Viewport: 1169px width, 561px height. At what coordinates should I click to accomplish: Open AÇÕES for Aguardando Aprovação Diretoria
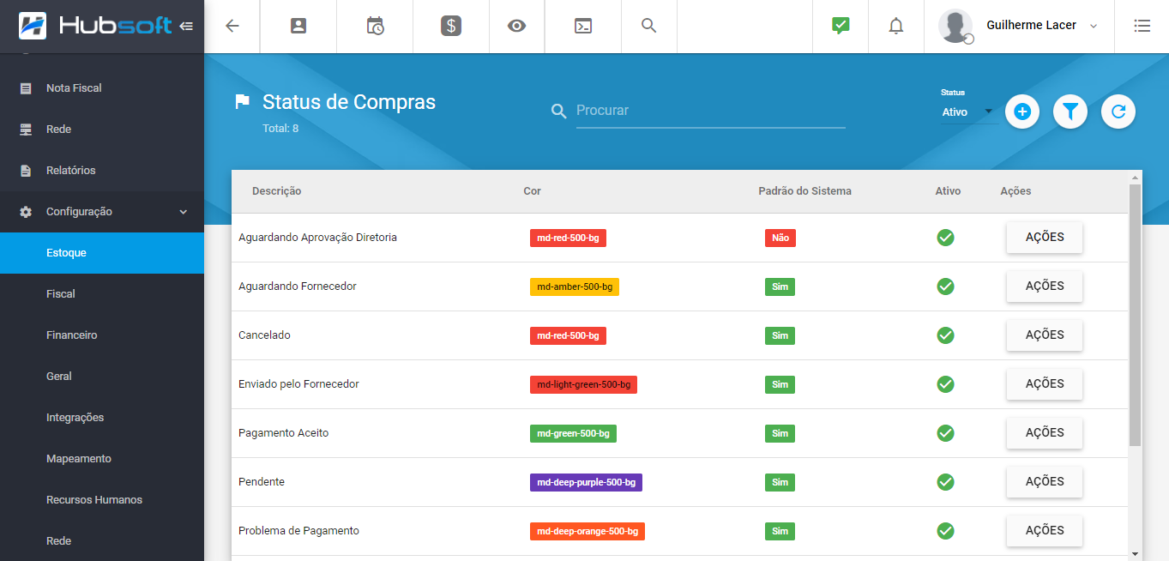(1045, 238)
